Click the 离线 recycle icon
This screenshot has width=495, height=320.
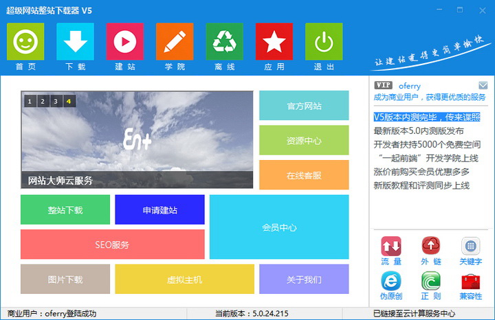[224, 42]
